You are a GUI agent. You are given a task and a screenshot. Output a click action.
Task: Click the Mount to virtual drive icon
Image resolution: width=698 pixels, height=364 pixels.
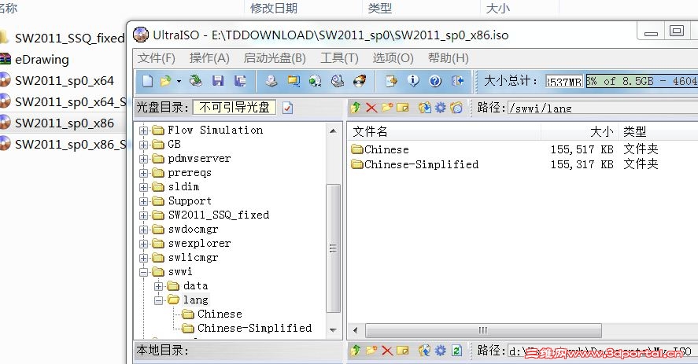point(338,81)
